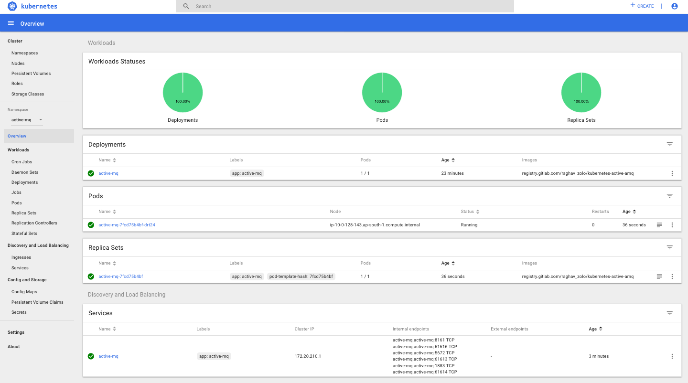The height and width of the screenshot is (383, 688).
Task: Open Deployments in sidebar
Action: tap(25, 182)
